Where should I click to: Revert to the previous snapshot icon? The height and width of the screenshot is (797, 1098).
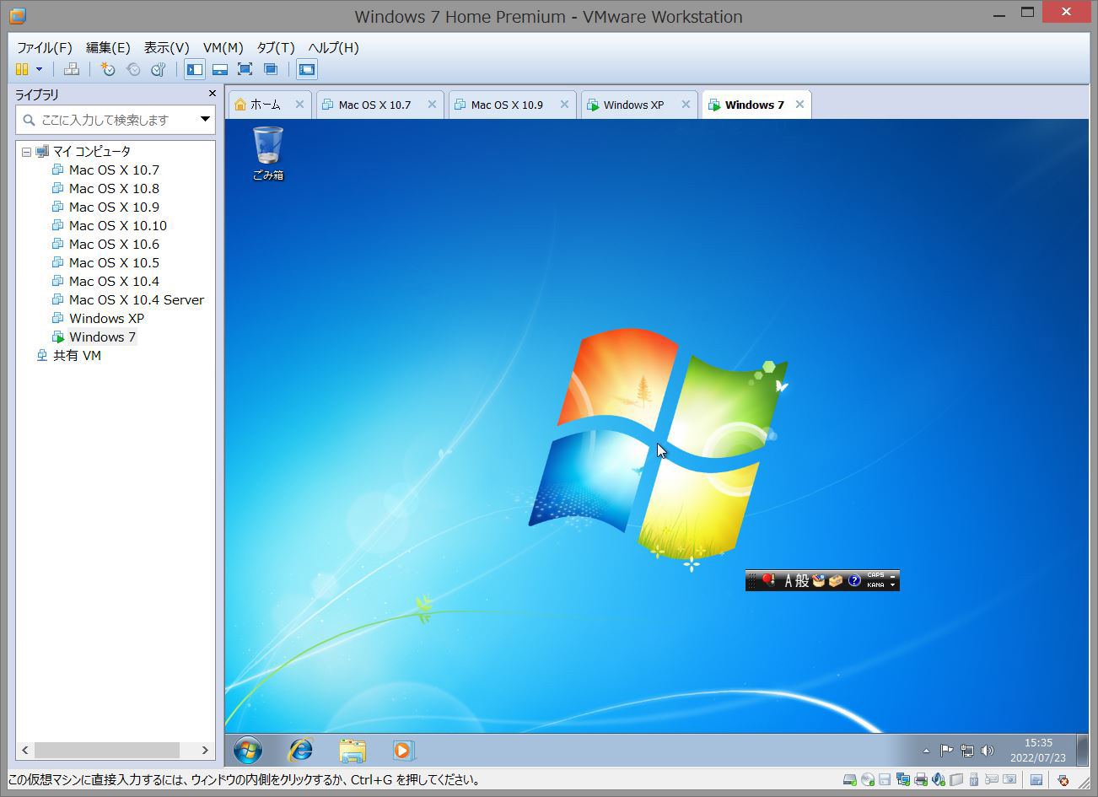(x=133, y=69)
